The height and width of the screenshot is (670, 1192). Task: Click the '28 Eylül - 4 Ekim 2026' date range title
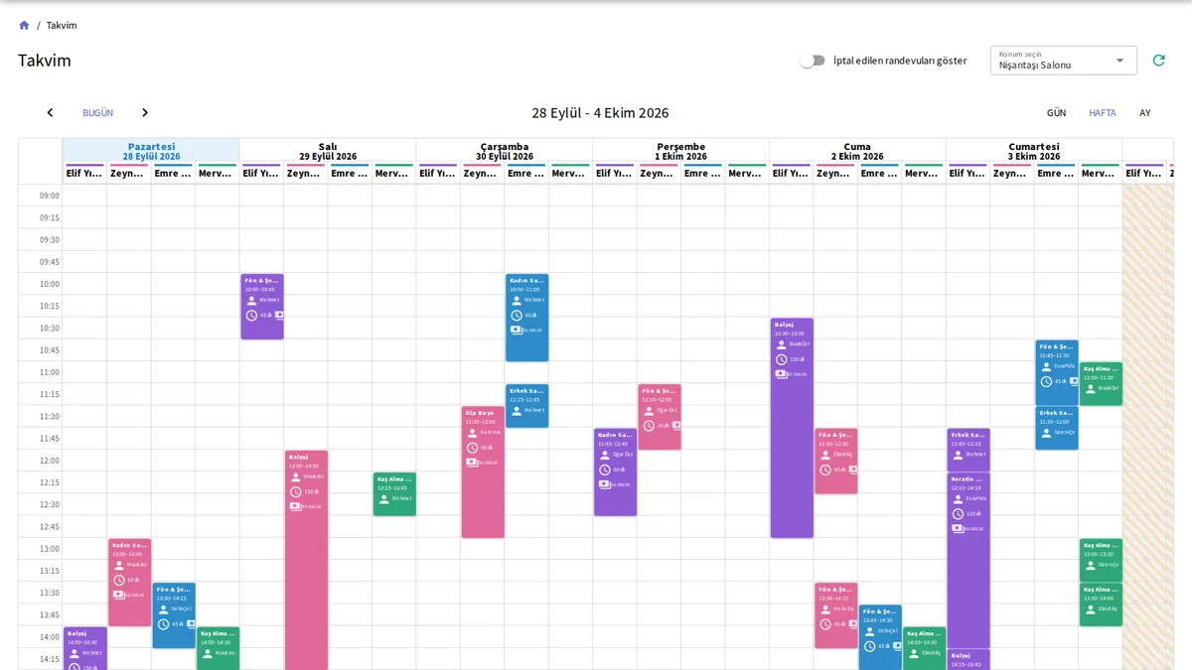tap(600, 113)
